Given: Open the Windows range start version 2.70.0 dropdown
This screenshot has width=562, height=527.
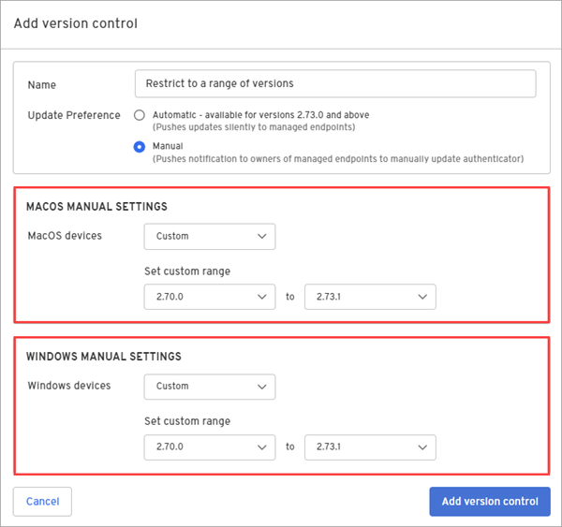Looking at the screenshot, I should click(x=209, y=446).
